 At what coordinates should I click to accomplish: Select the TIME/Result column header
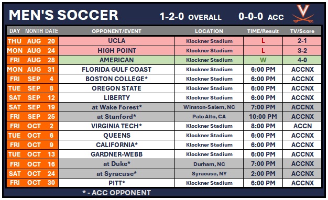point(263,31)
